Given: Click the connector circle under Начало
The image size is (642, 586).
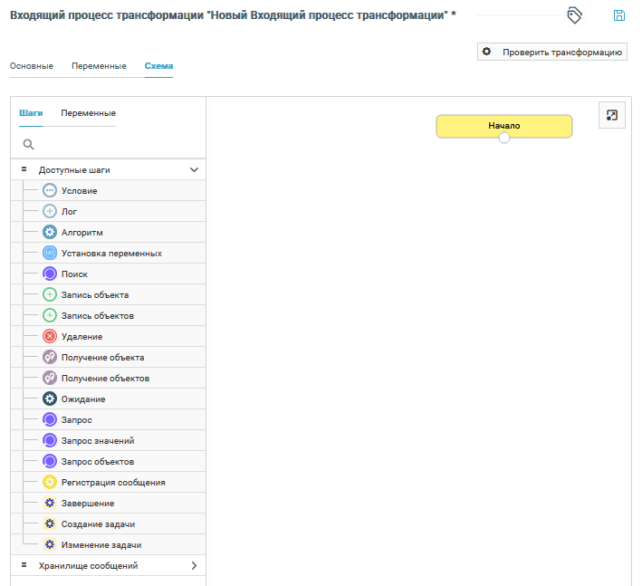Looking at the screenshot, I should point(504,138).
